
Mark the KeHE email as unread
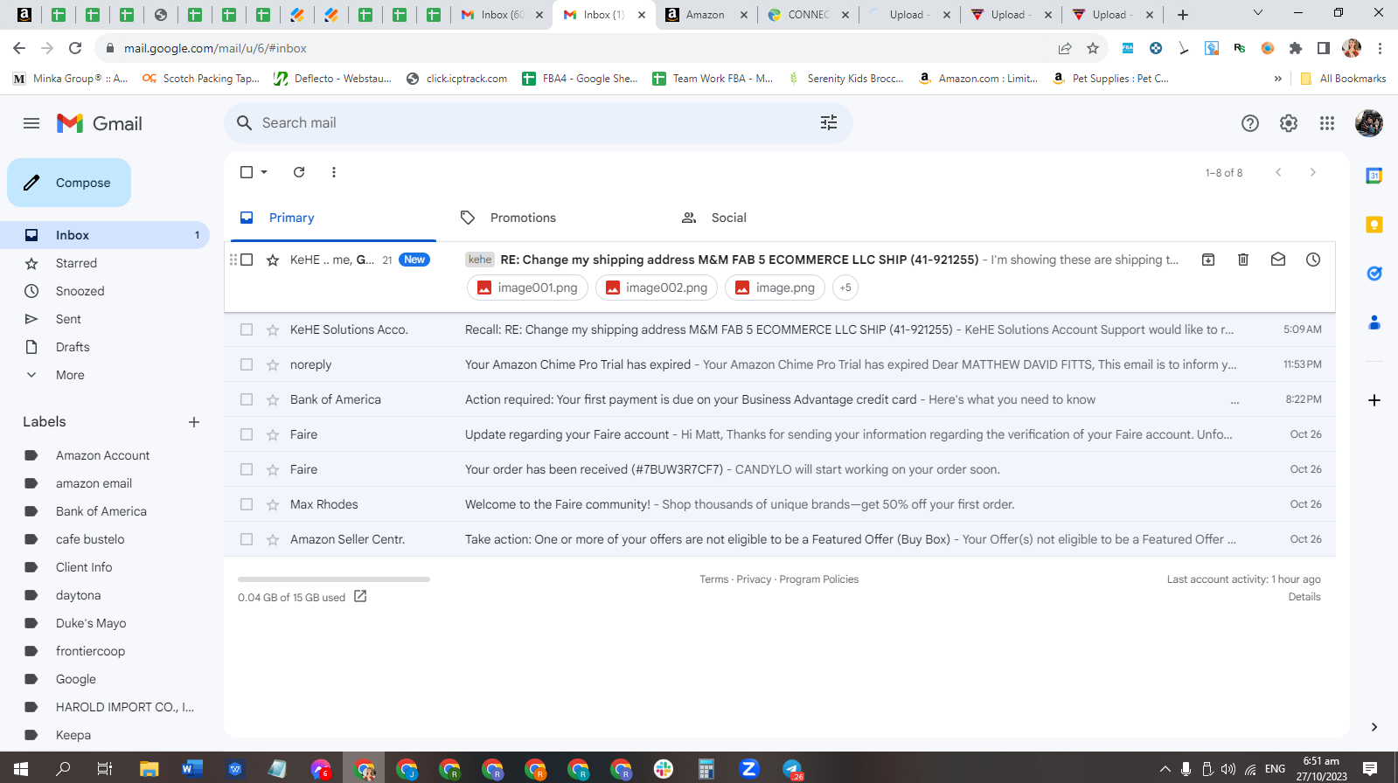(x=1278, y=260)
